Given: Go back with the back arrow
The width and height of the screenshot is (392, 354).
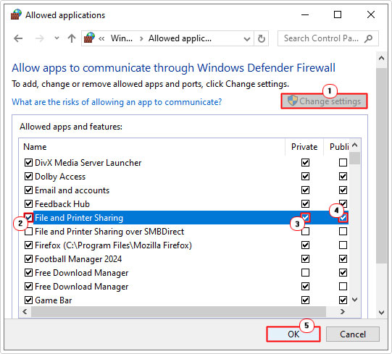Looking at the screenshot, I should (x=18, y=38).
